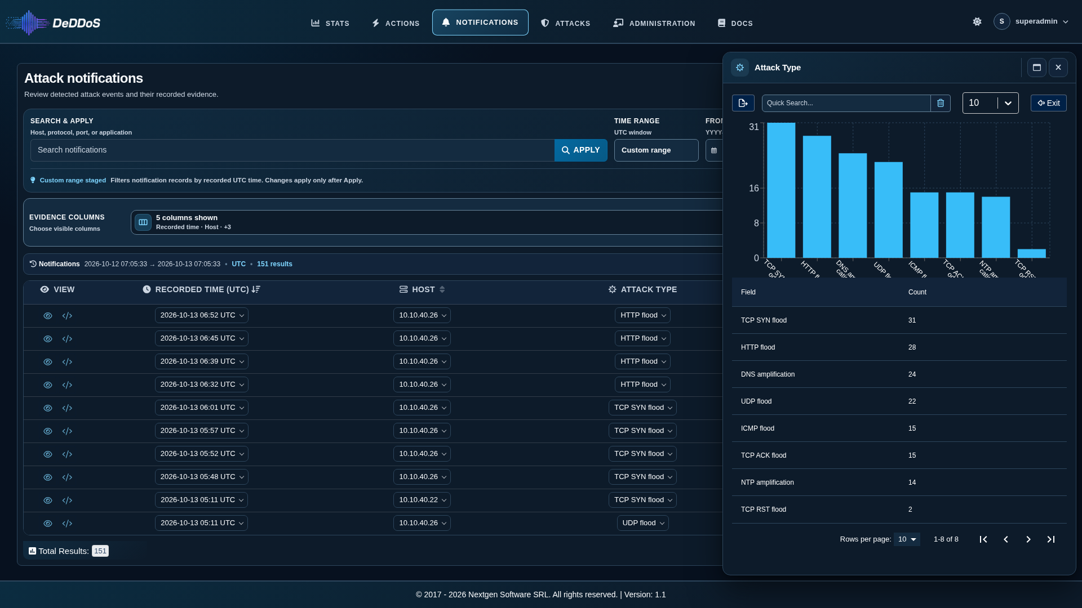The image size is (1082, 608).
Task: Open calendar icon in From date field
Action: coord(714,150)
